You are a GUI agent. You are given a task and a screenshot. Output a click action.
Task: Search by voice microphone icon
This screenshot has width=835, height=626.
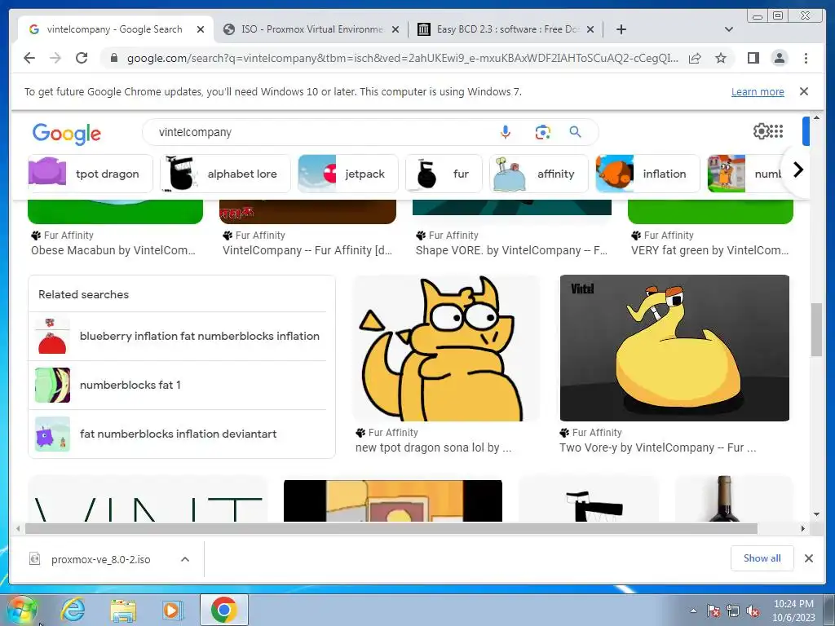point(506,132)
